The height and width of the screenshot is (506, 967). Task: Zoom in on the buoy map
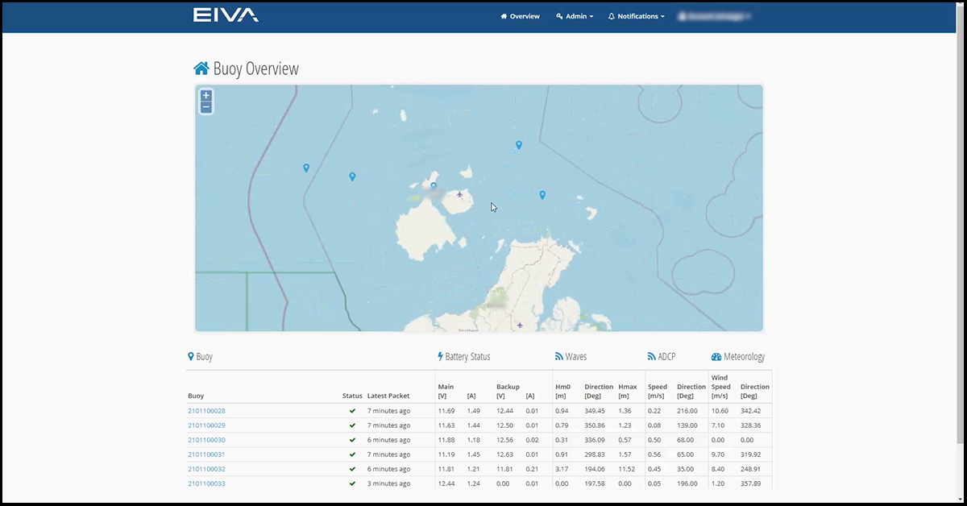[x=206, y=95]
